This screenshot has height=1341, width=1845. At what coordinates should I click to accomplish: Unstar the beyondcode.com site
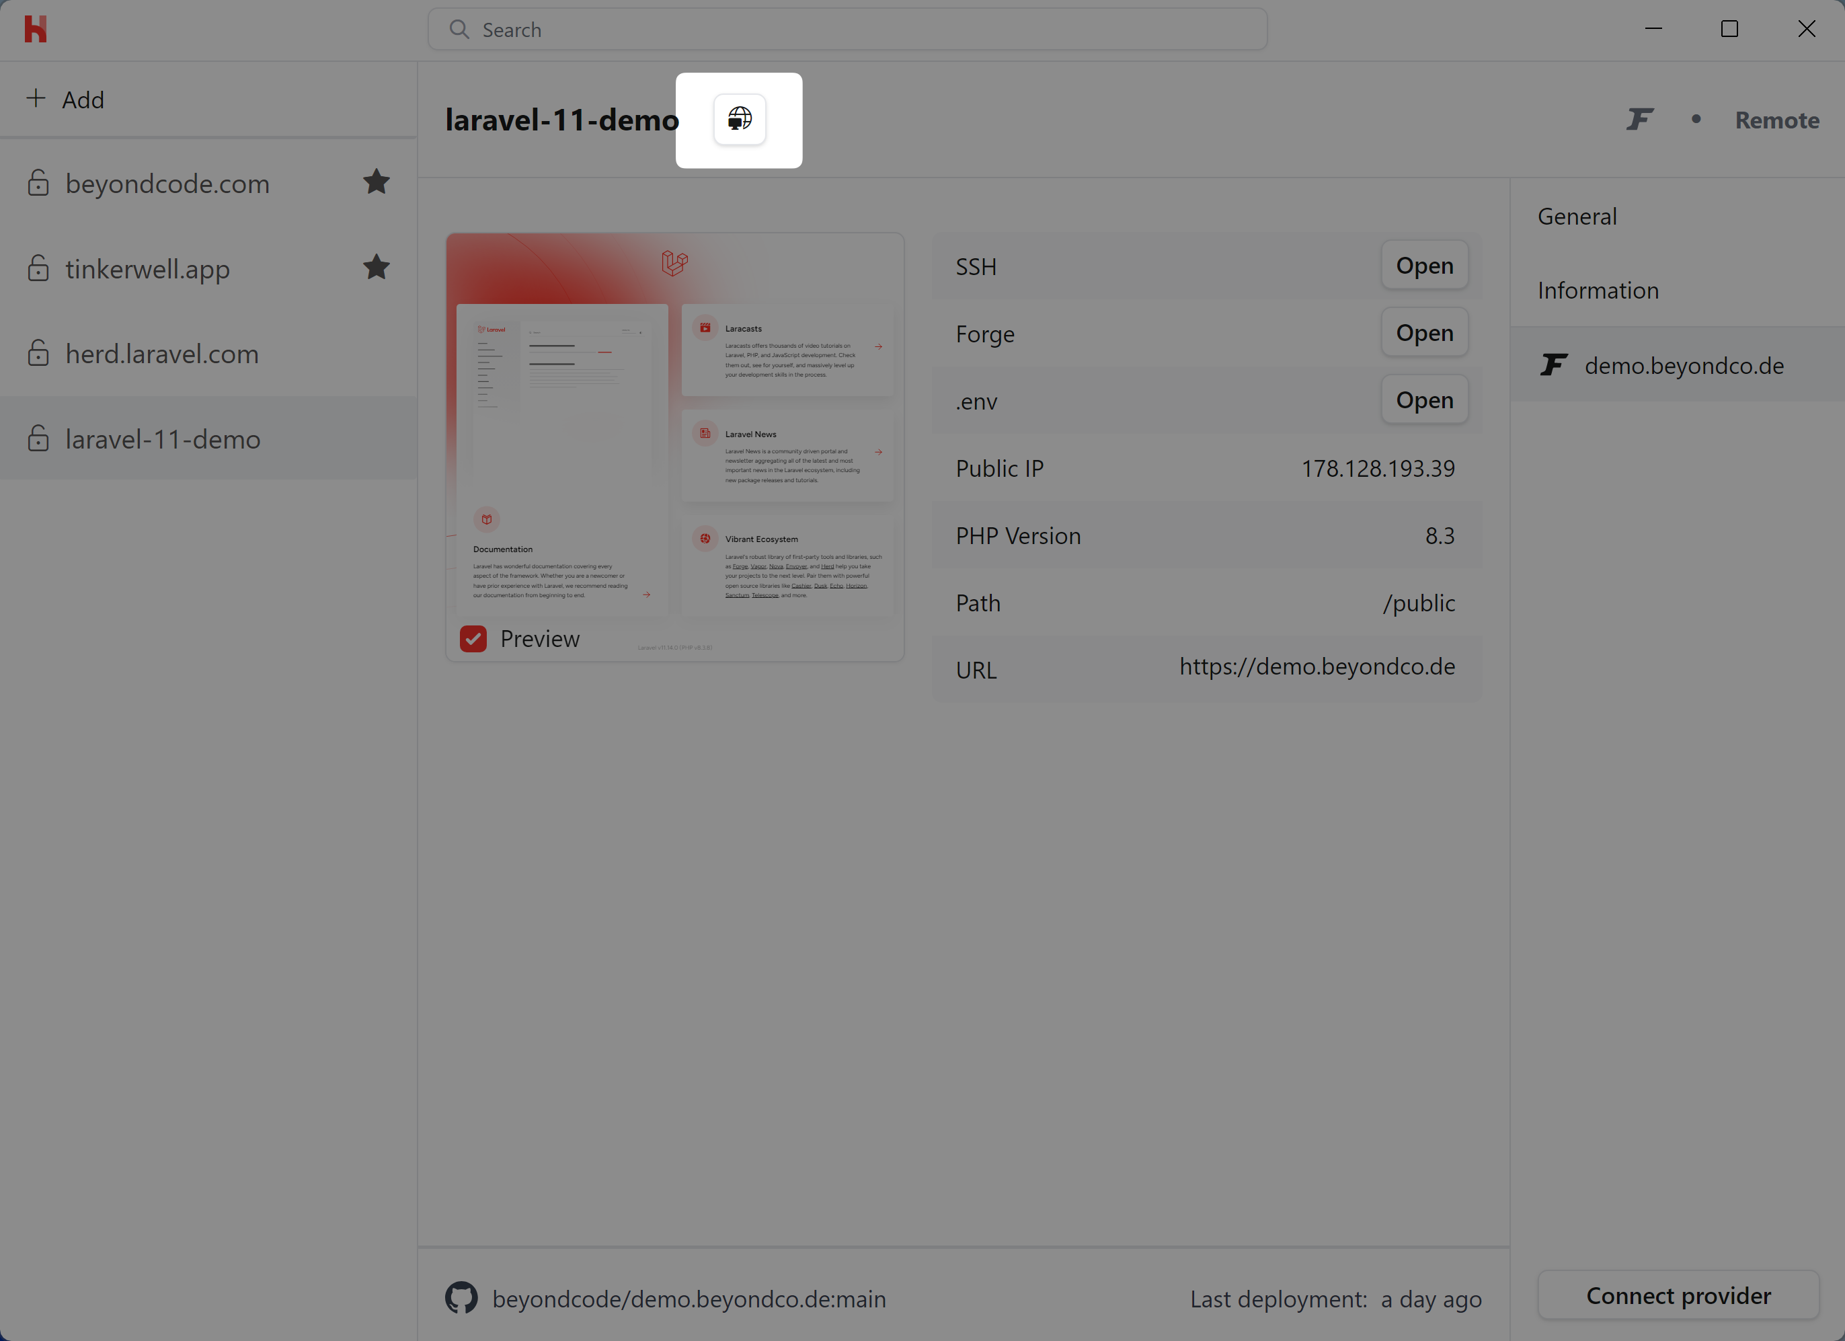[x=377, y=182]
